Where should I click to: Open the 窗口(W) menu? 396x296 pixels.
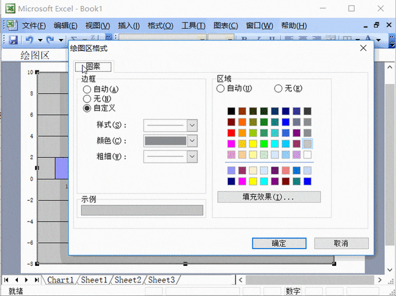[x=259, y=25]
